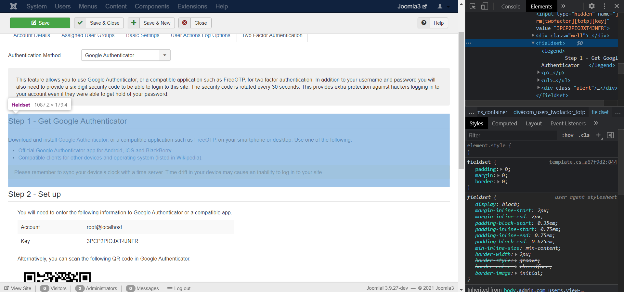The width and height of the screenshot is (624, 292).
Task: Expand fieldset margin shorthand property
Action: point(498,175)
